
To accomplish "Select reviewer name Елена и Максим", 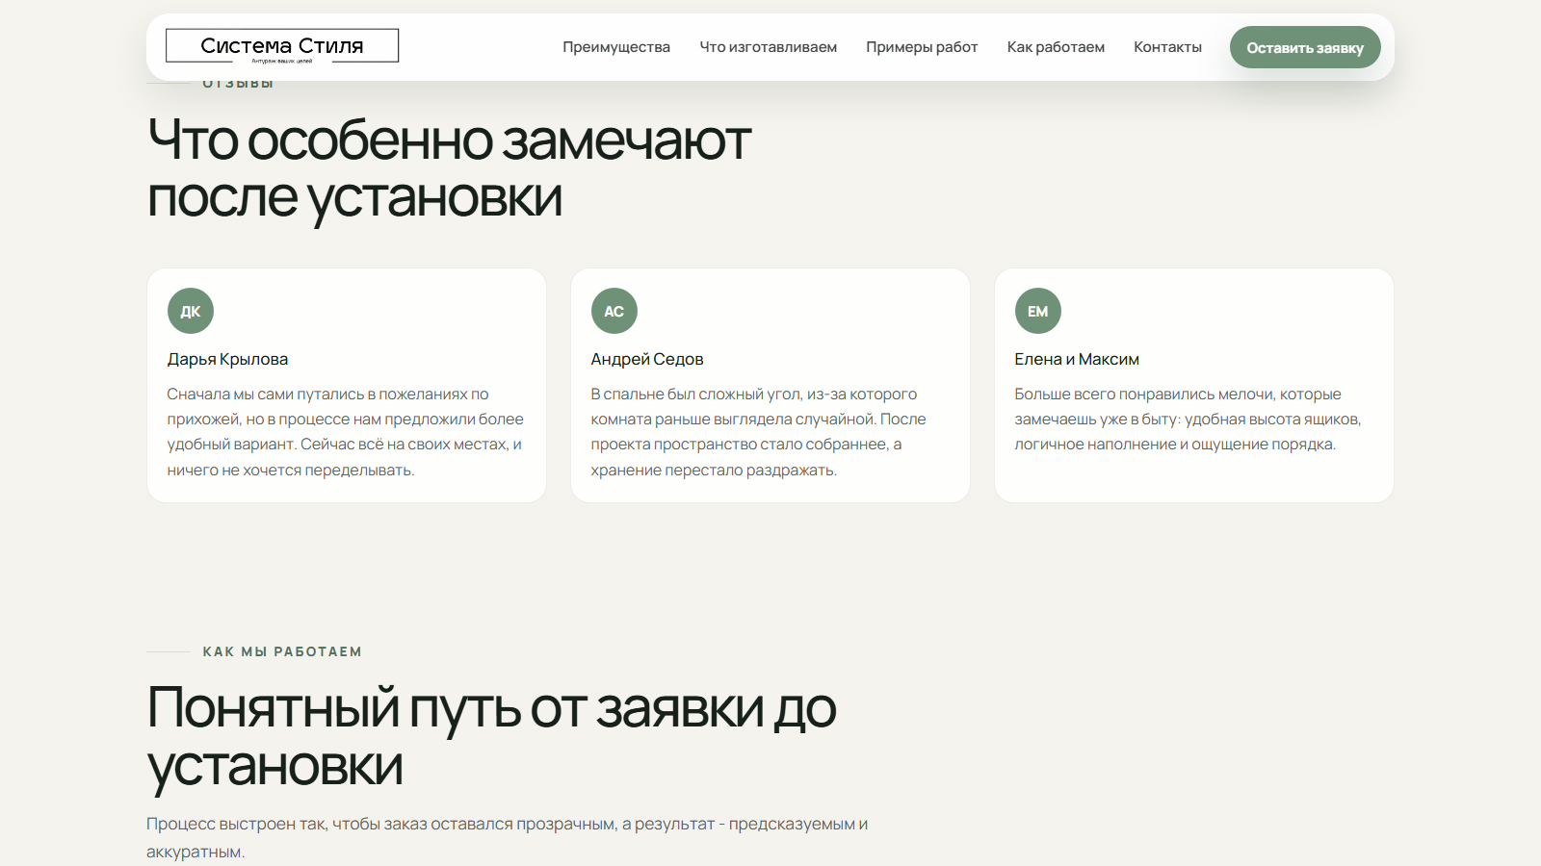I will tap(1077, 359).
